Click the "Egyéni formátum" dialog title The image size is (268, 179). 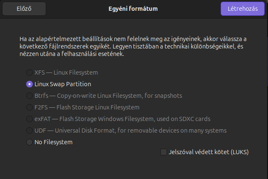tap(134, 8)
